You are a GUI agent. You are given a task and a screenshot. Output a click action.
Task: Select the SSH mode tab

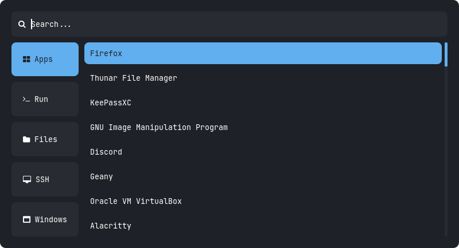[x=45, y=179]
